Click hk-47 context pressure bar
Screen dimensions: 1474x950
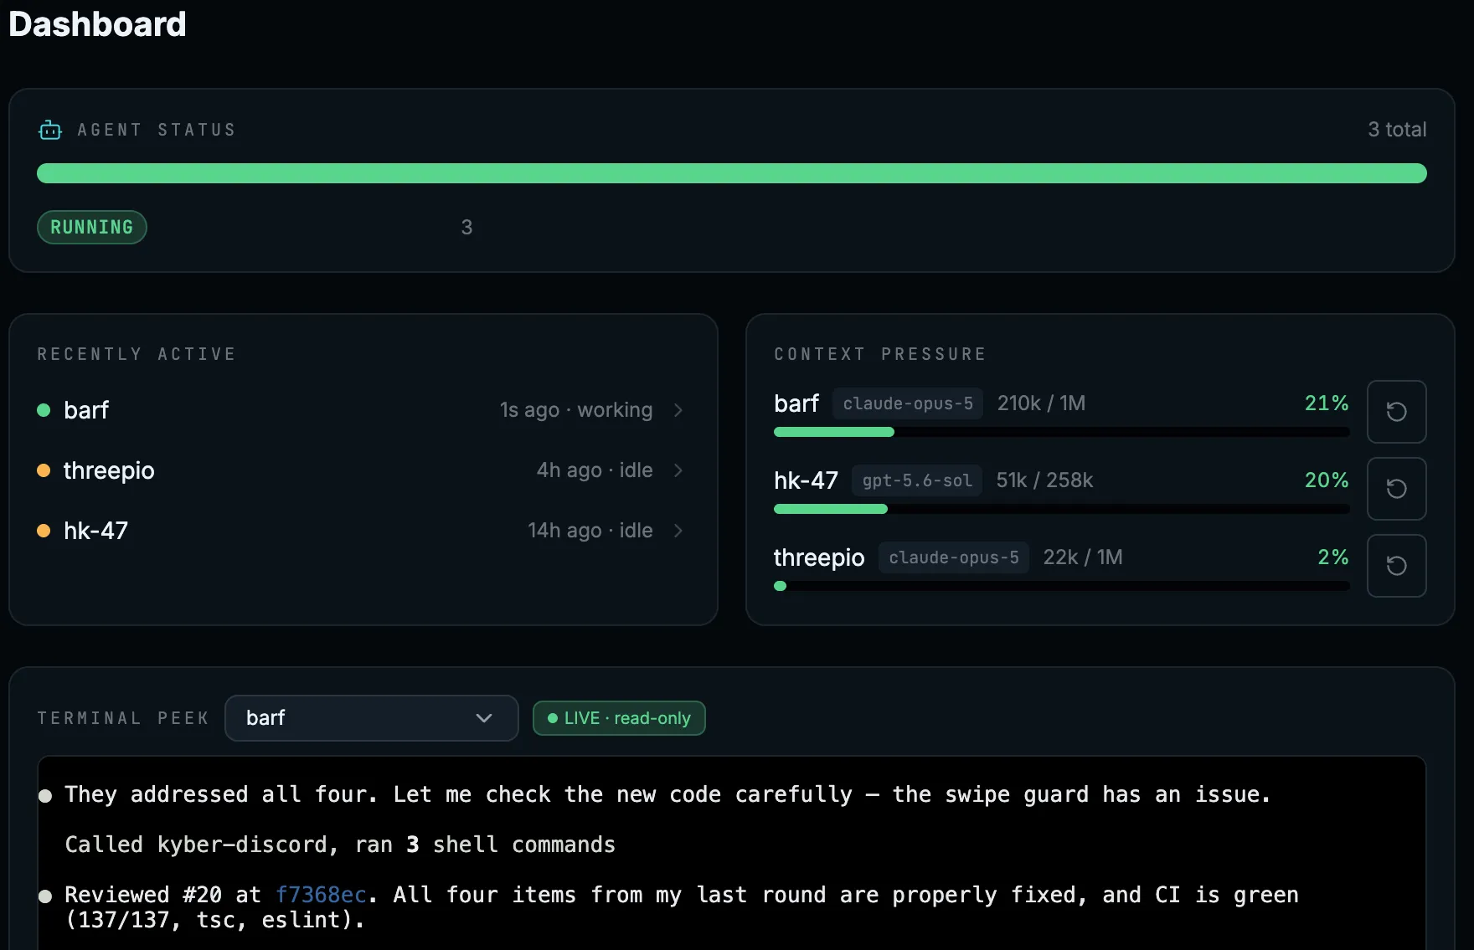click(x=1061, y=509)
